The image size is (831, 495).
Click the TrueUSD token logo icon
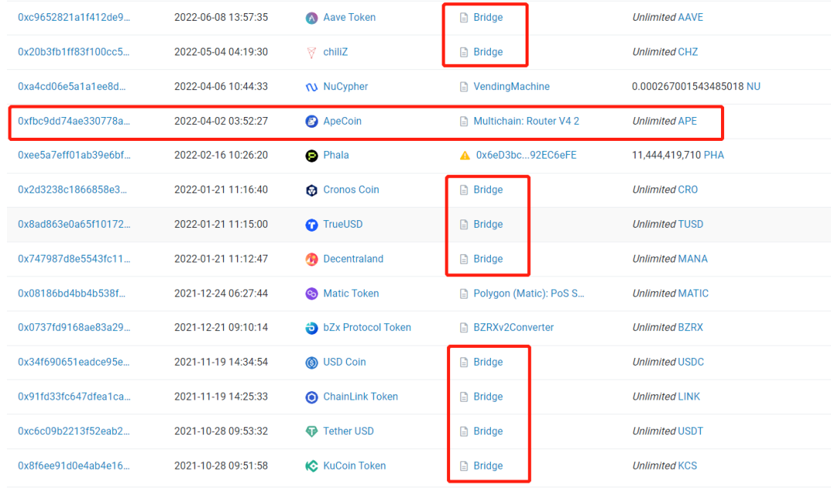[312, 225]
